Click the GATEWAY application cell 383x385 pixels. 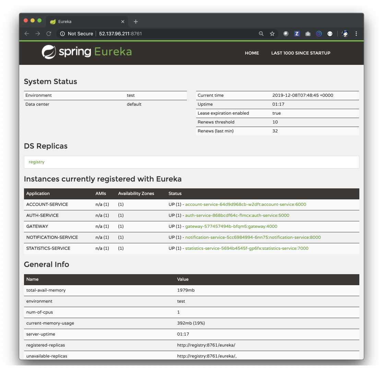(37, 226)
